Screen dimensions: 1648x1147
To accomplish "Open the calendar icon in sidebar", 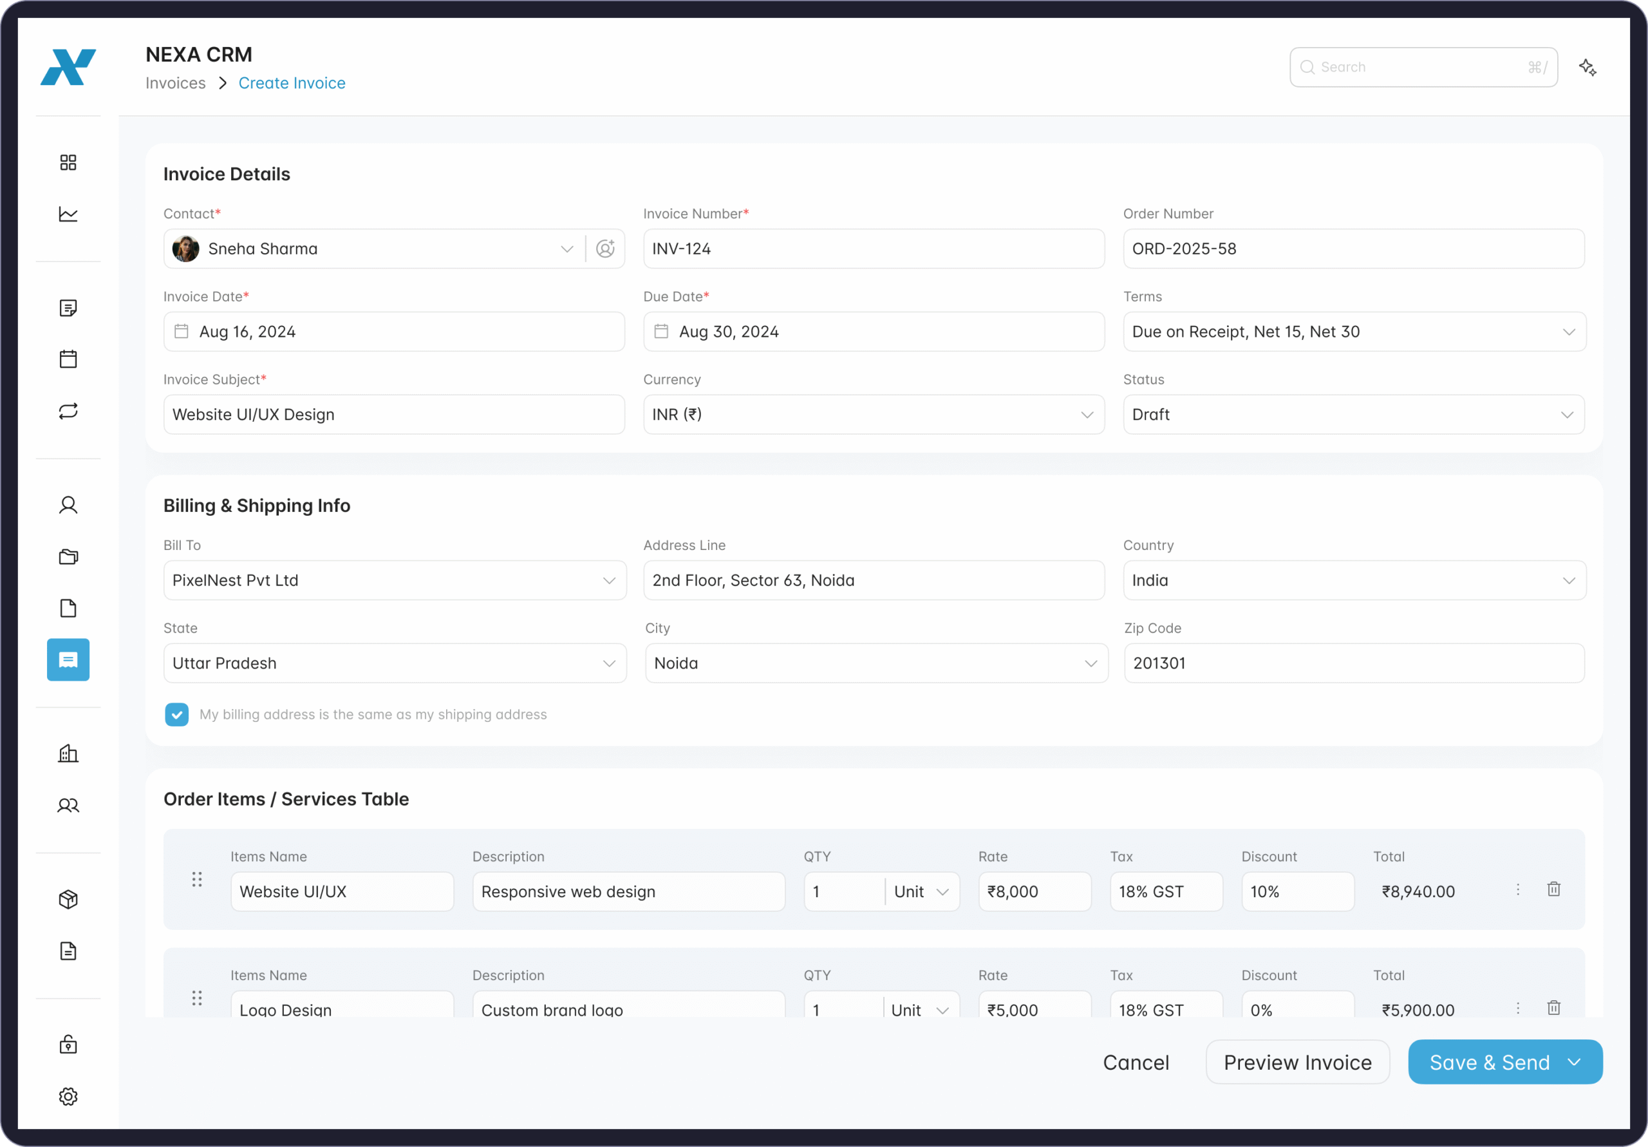I will click(x=68, y=358).
